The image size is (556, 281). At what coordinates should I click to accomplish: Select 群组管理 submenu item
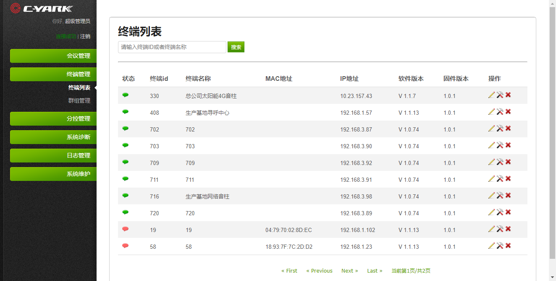(x=79, y=101)
